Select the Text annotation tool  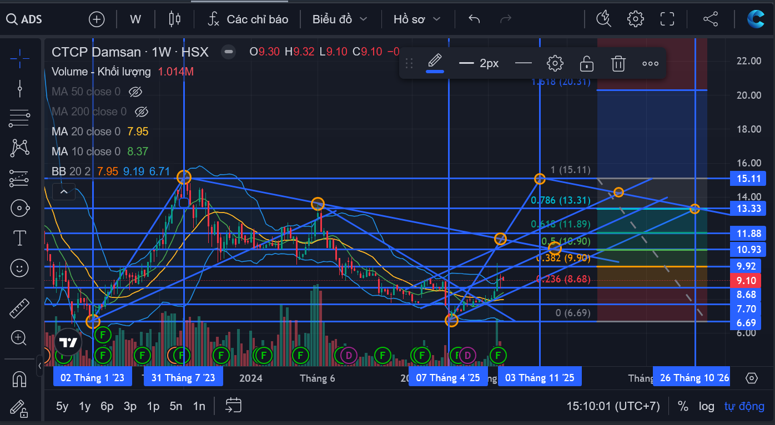(x=20, y=238)
